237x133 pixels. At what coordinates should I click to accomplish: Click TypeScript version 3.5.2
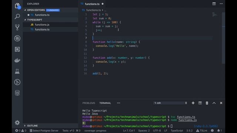tap(189, 130)
